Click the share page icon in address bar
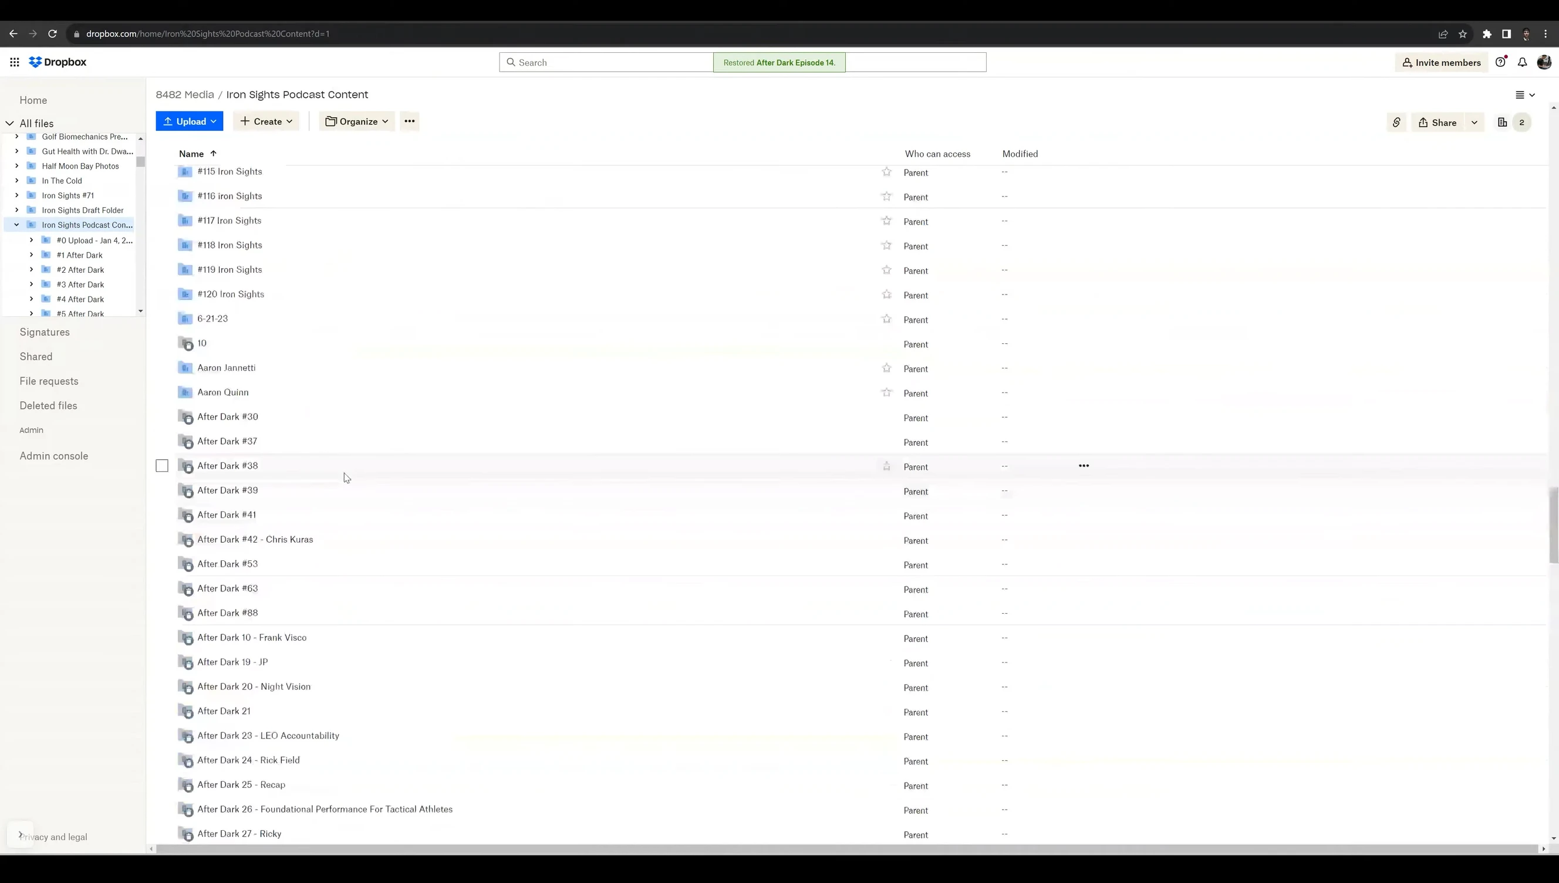1559x883 pixels. (1443, 34)
